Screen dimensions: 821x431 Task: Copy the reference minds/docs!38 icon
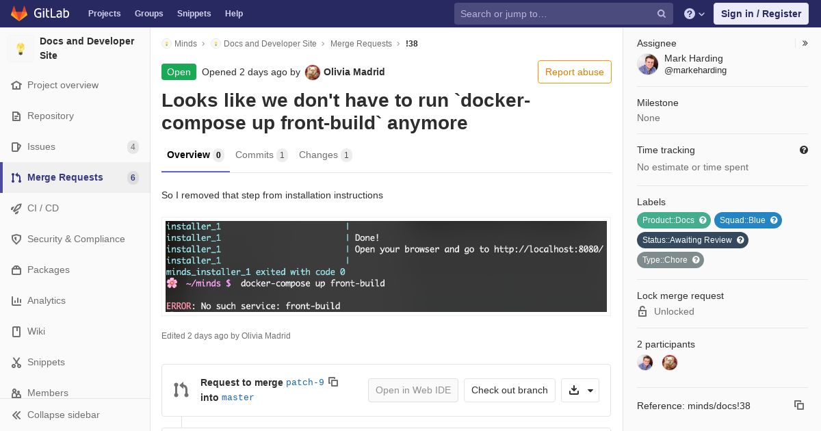click(798, 405)
